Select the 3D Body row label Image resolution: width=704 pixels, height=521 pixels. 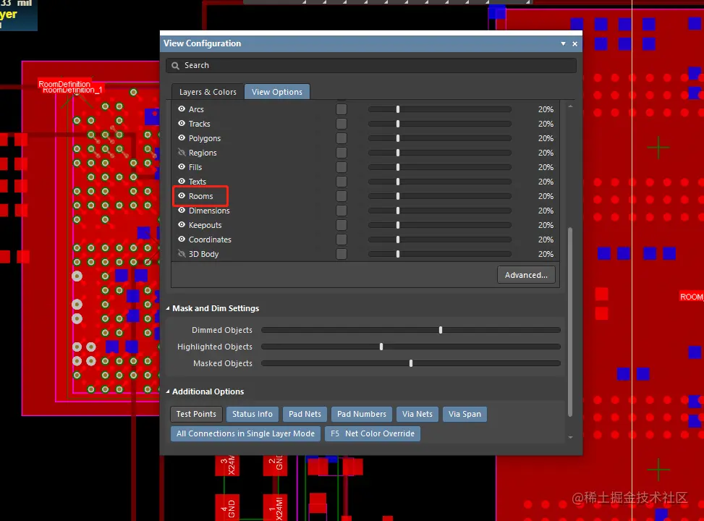203,254
